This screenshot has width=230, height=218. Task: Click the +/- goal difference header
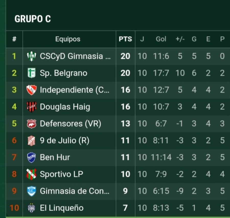click(180, 39)
